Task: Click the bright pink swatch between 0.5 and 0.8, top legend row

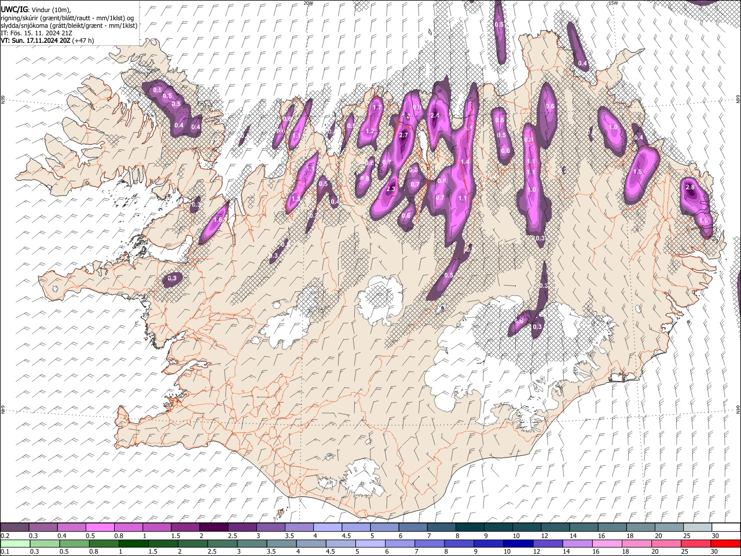Action: pos(100,528)
